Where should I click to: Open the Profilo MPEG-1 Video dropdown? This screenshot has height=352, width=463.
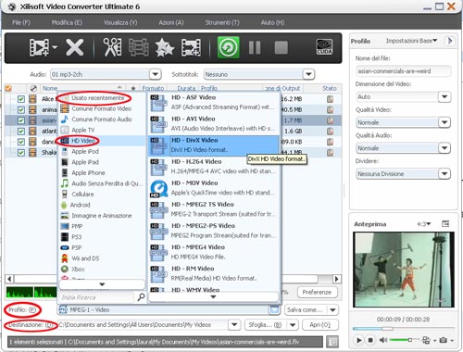[x=274, y=309]
